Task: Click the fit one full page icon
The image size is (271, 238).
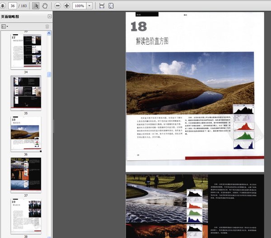Action: 111,6
